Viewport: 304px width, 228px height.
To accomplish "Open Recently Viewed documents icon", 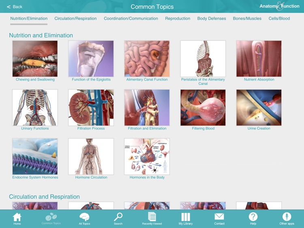I will pos(152,219).
